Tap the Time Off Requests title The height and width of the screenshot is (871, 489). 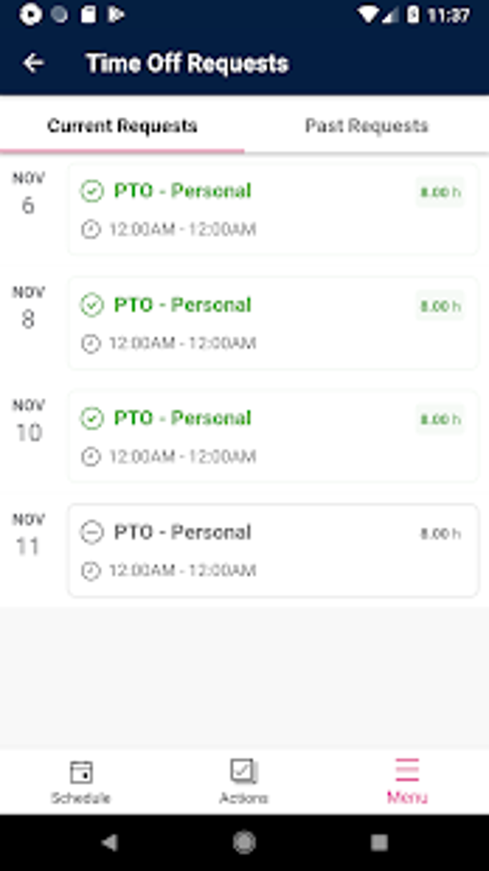pyautogui.click(x=187, y=63)
